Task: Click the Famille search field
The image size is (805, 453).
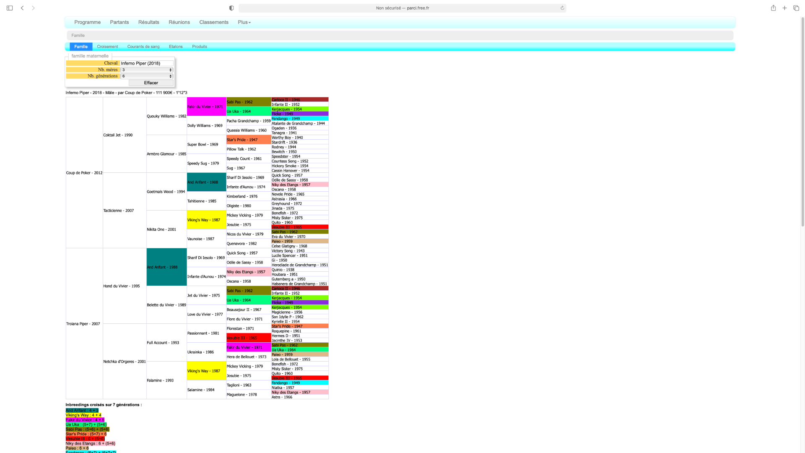Action: [x=400, y=36]
